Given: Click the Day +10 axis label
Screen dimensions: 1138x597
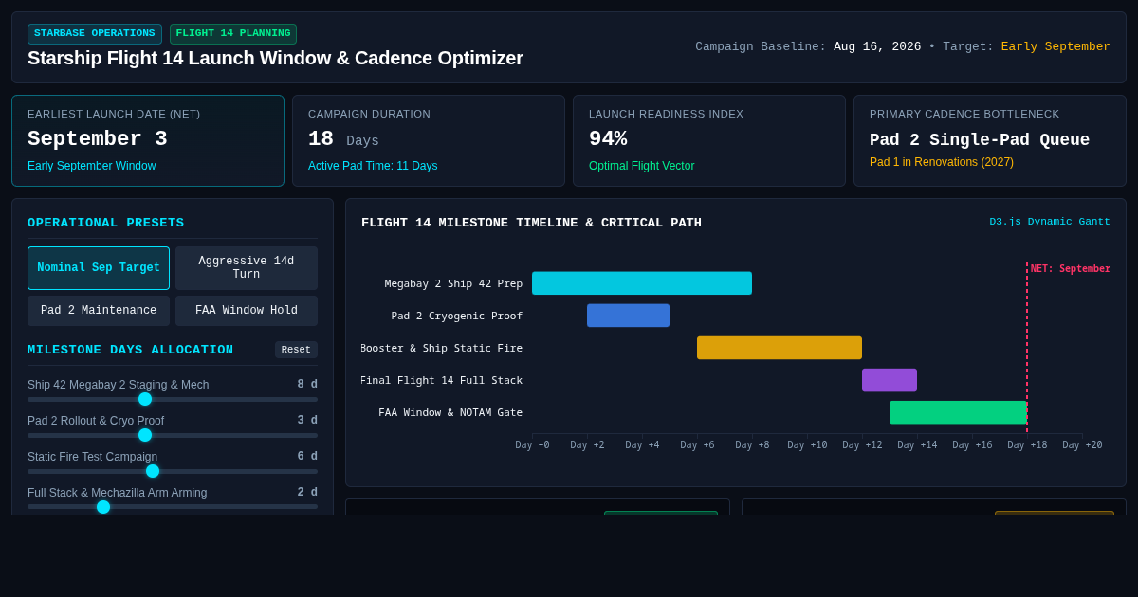Looking at the screenshot, I should [x=807, y=445].
